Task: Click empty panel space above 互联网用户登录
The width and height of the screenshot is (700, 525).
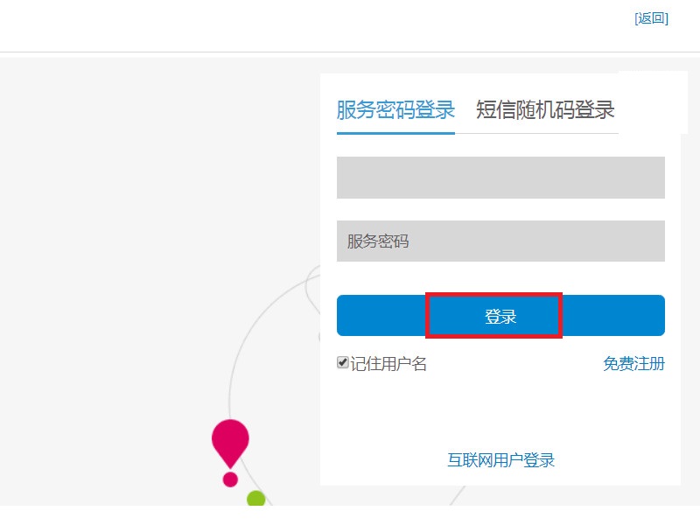Action: click(x=500, y=411)
